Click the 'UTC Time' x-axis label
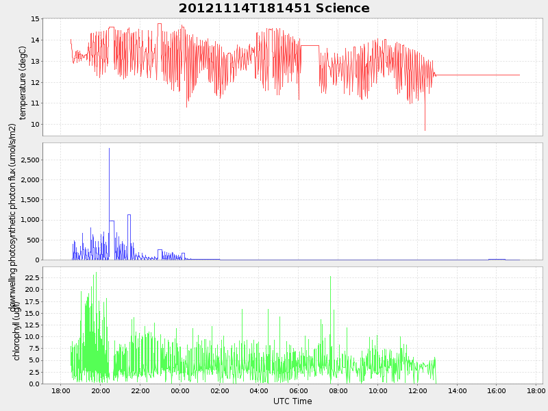This screenshot has height=411, width=548. pyautogui.click(x=292, y=401)
